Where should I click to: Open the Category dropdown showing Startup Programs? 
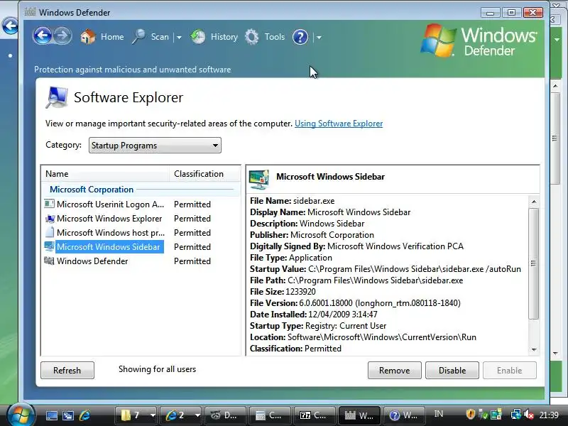click(x=155, y=146)
